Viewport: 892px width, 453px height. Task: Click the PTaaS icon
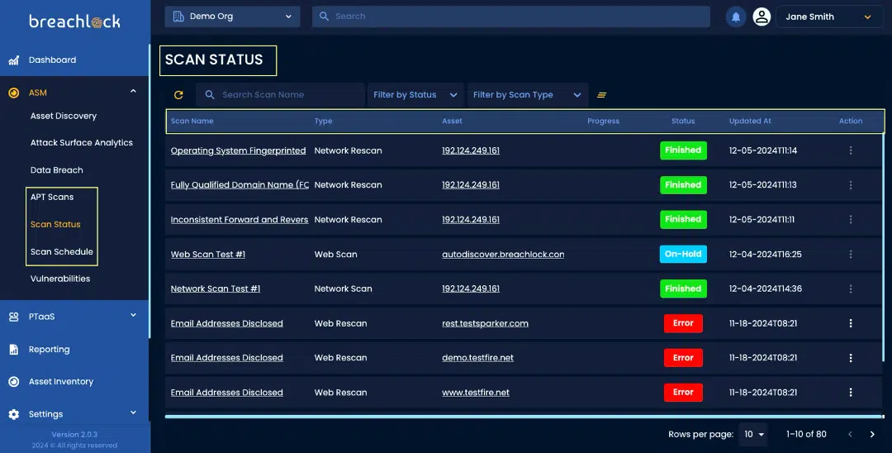[14, 317]
